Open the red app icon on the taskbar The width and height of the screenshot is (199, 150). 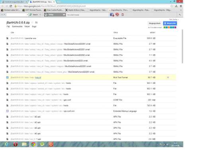coord(51,144)
